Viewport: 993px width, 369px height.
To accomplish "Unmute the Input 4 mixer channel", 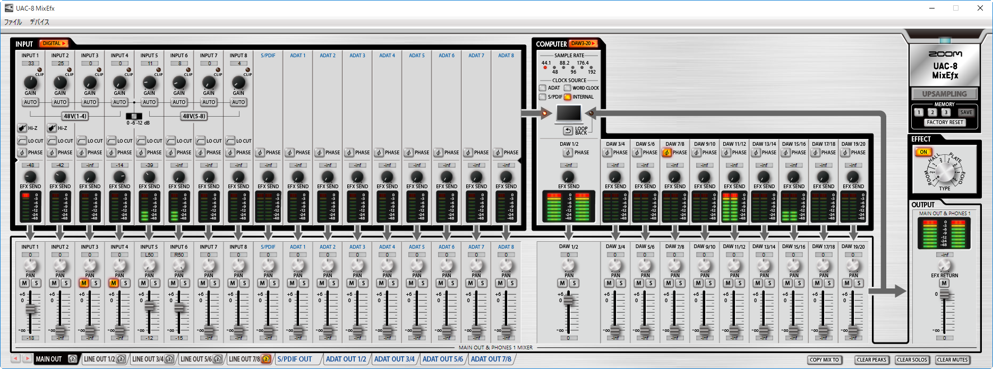I will click(114, 283).
